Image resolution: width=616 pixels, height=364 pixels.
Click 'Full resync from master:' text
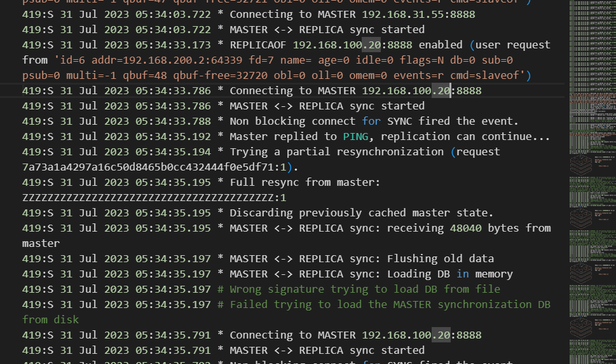click(x=305, y=182)
